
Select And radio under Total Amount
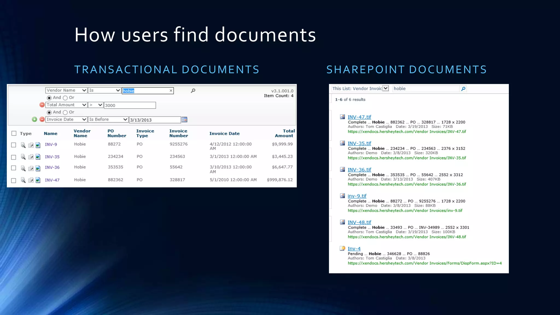[x=49, y=112]
